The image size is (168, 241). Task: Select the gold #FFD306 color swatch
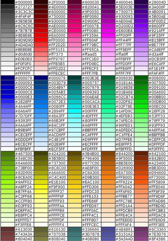[x=74, y=187]
